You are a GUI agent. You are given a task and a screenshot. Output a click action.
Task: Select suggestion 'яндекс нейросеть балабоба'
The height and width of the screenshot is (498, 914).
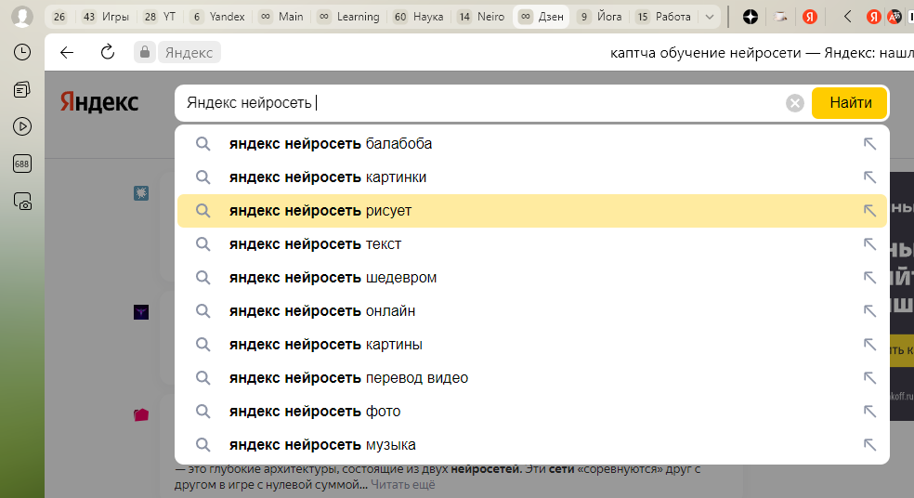[531, 143]
